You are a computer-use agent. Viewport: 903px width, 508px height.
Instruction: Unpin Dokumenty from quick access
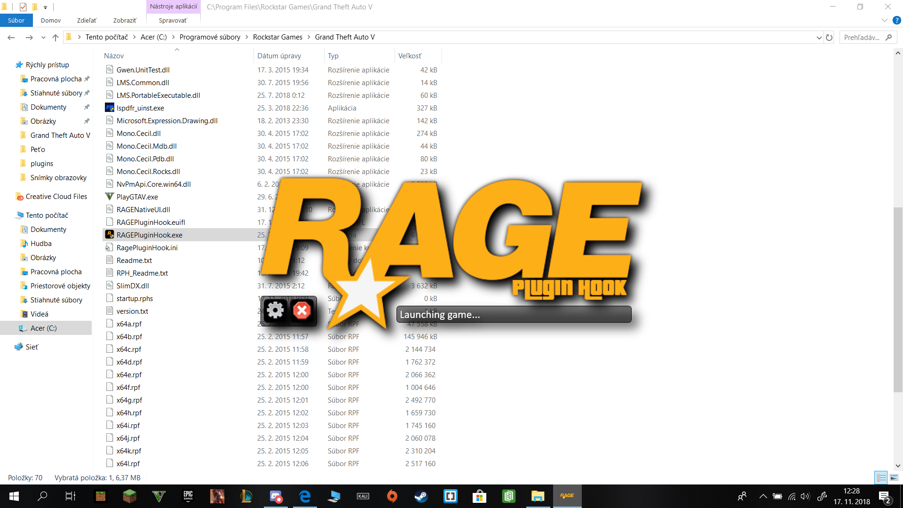point(87,107)
